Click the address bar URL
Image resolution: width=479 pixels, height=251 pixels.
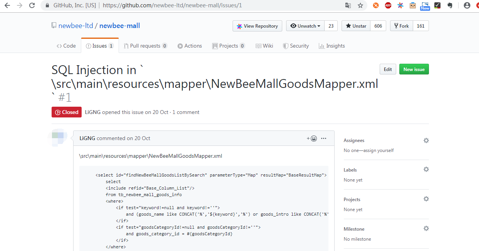click(x=173, y=6)
